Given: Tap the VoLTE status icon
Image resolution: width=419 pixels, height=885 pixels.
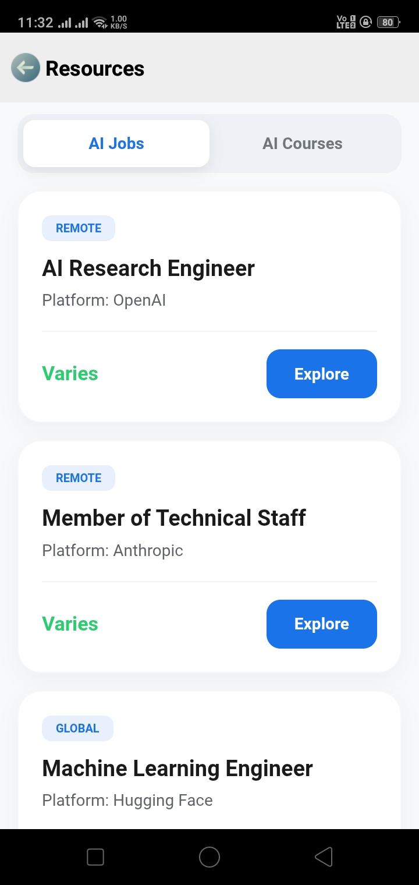Looking at the screenshot, I should click(x=346, y=22).
